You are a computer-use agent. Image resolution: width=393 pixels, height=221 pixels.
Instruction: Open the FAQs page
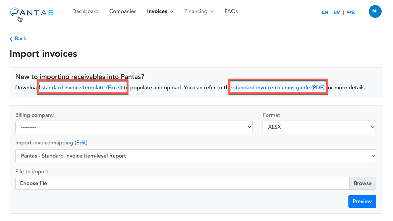231,11
